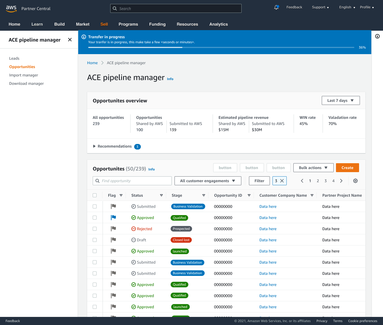This screenshot has height=325, width=383.
Task: Click the Draft status icon
Action: [x=134, y=240]
